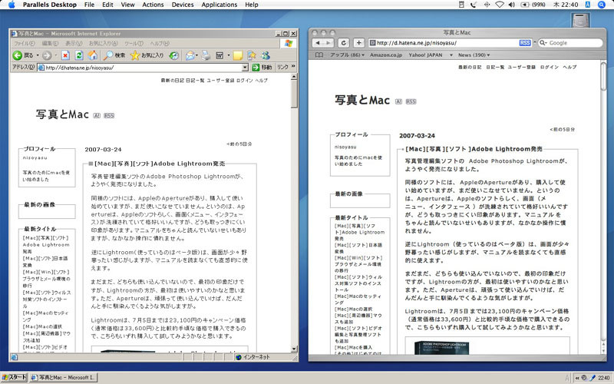The image size is (614, 384).
Task: Open the Safari search magnifier dropdown
Action: [543, 43]
